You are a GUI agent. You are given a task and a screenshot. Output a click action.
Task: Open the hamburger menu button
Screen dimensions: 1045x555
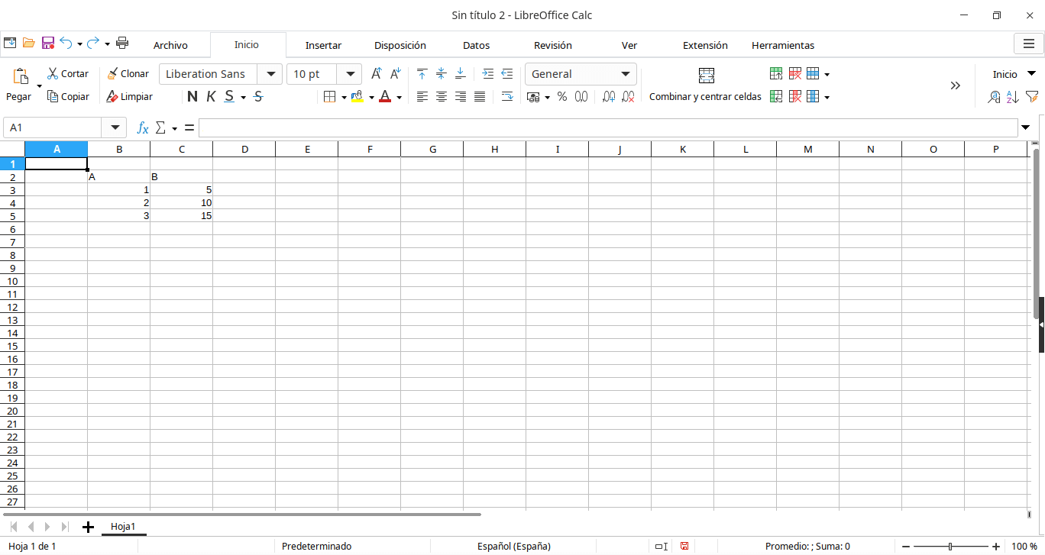click(1027, 44)
